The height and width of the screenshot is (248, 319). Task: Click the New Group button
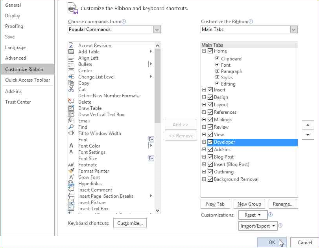[x=249, y=204]
